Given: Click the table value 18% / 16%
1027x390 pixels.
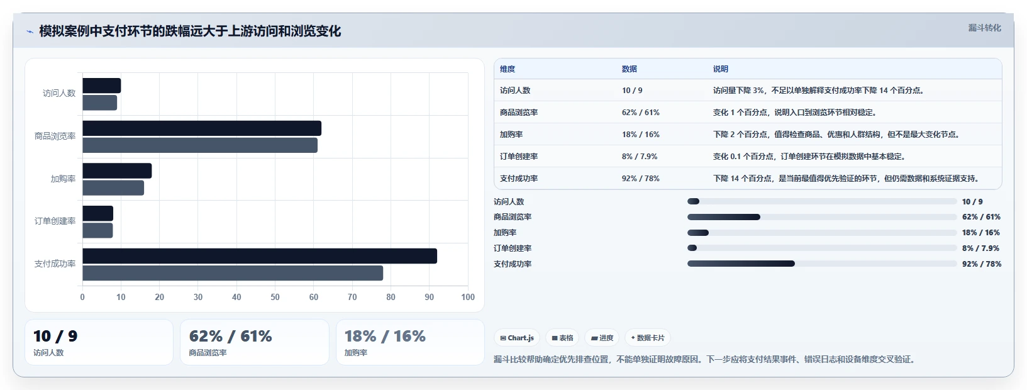Looking at the screenshot, I should pyautogui.click(x=641, y=135).
